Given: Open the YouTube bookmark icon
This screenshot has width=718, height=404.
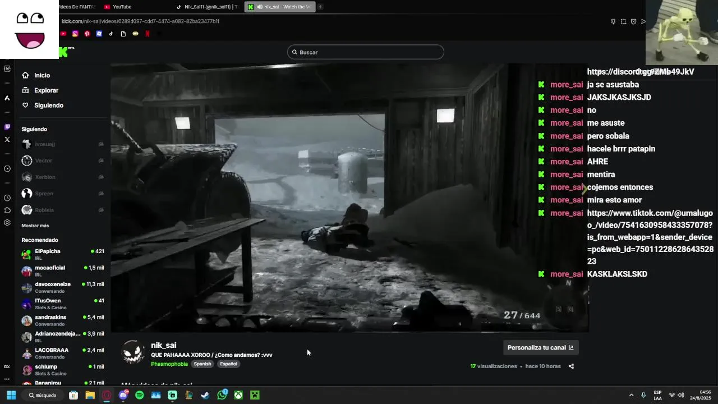Looking at the screenshot, I should (x=63, y=34).
